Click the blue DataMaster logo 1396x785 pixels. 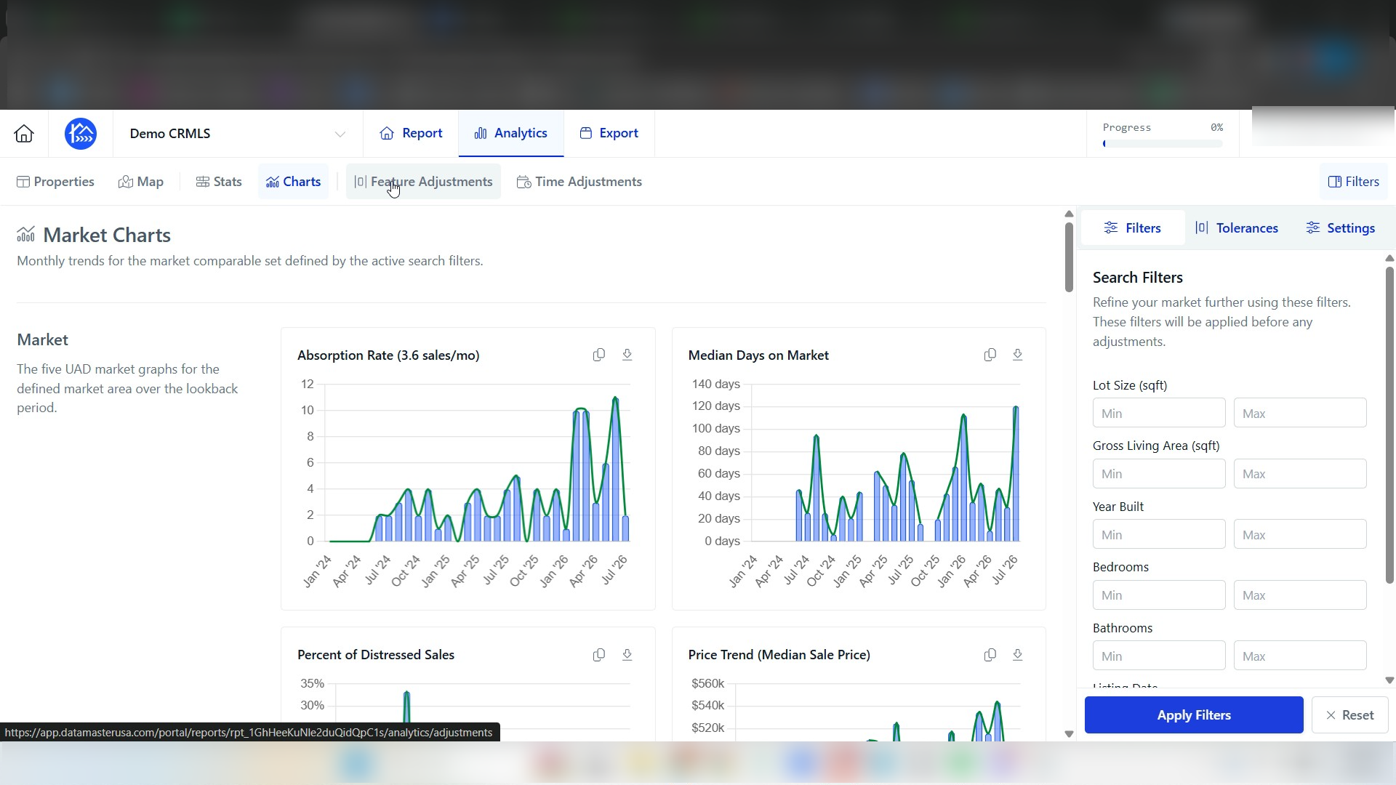[x=81, y=134]
